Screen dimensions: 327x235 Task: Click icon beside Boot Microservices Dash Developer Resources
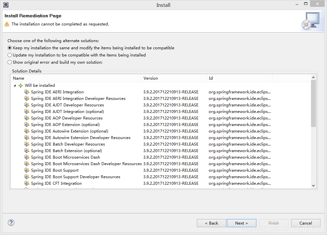pos(27,164)
